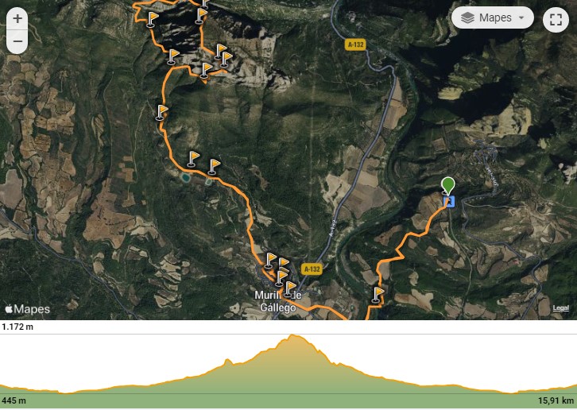The width and height of the screenshot is (577, 410).
Task: Click the Mapes dropdown arrow
Action: click(x=521, y=17)
